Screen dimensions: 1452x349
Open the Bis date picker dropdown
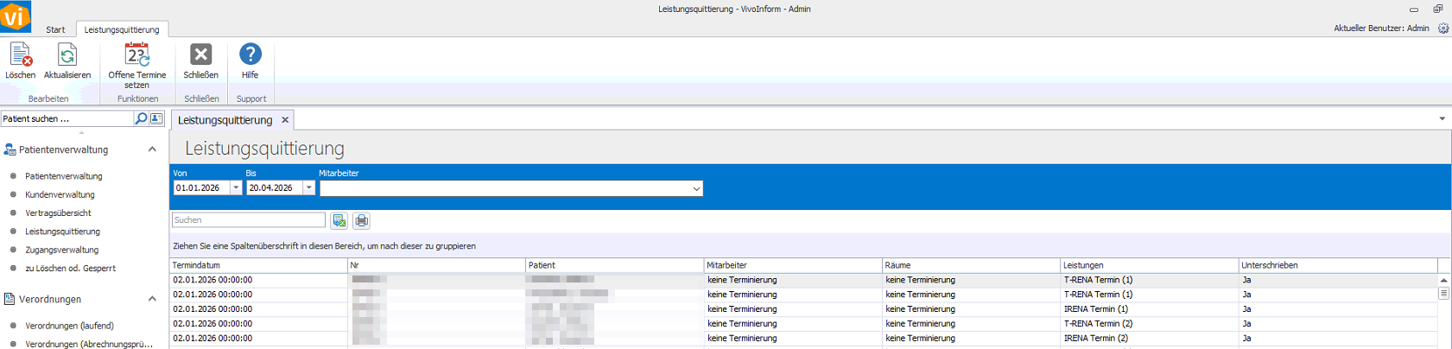[308, 188]
